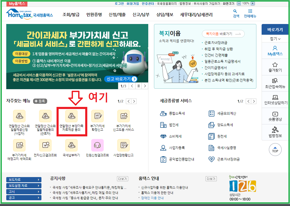Click 로그인 link at top

click(x=119, y=4)
